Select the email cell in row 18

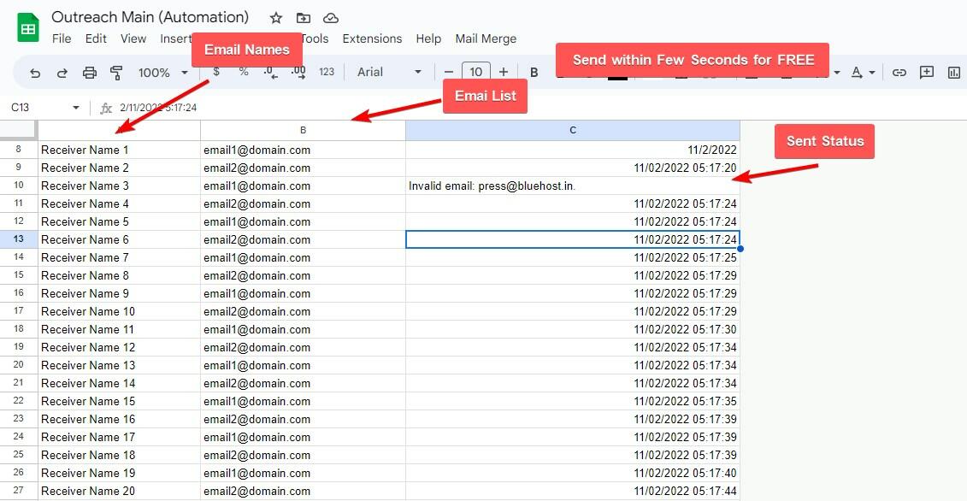click(x=303, y=329)
